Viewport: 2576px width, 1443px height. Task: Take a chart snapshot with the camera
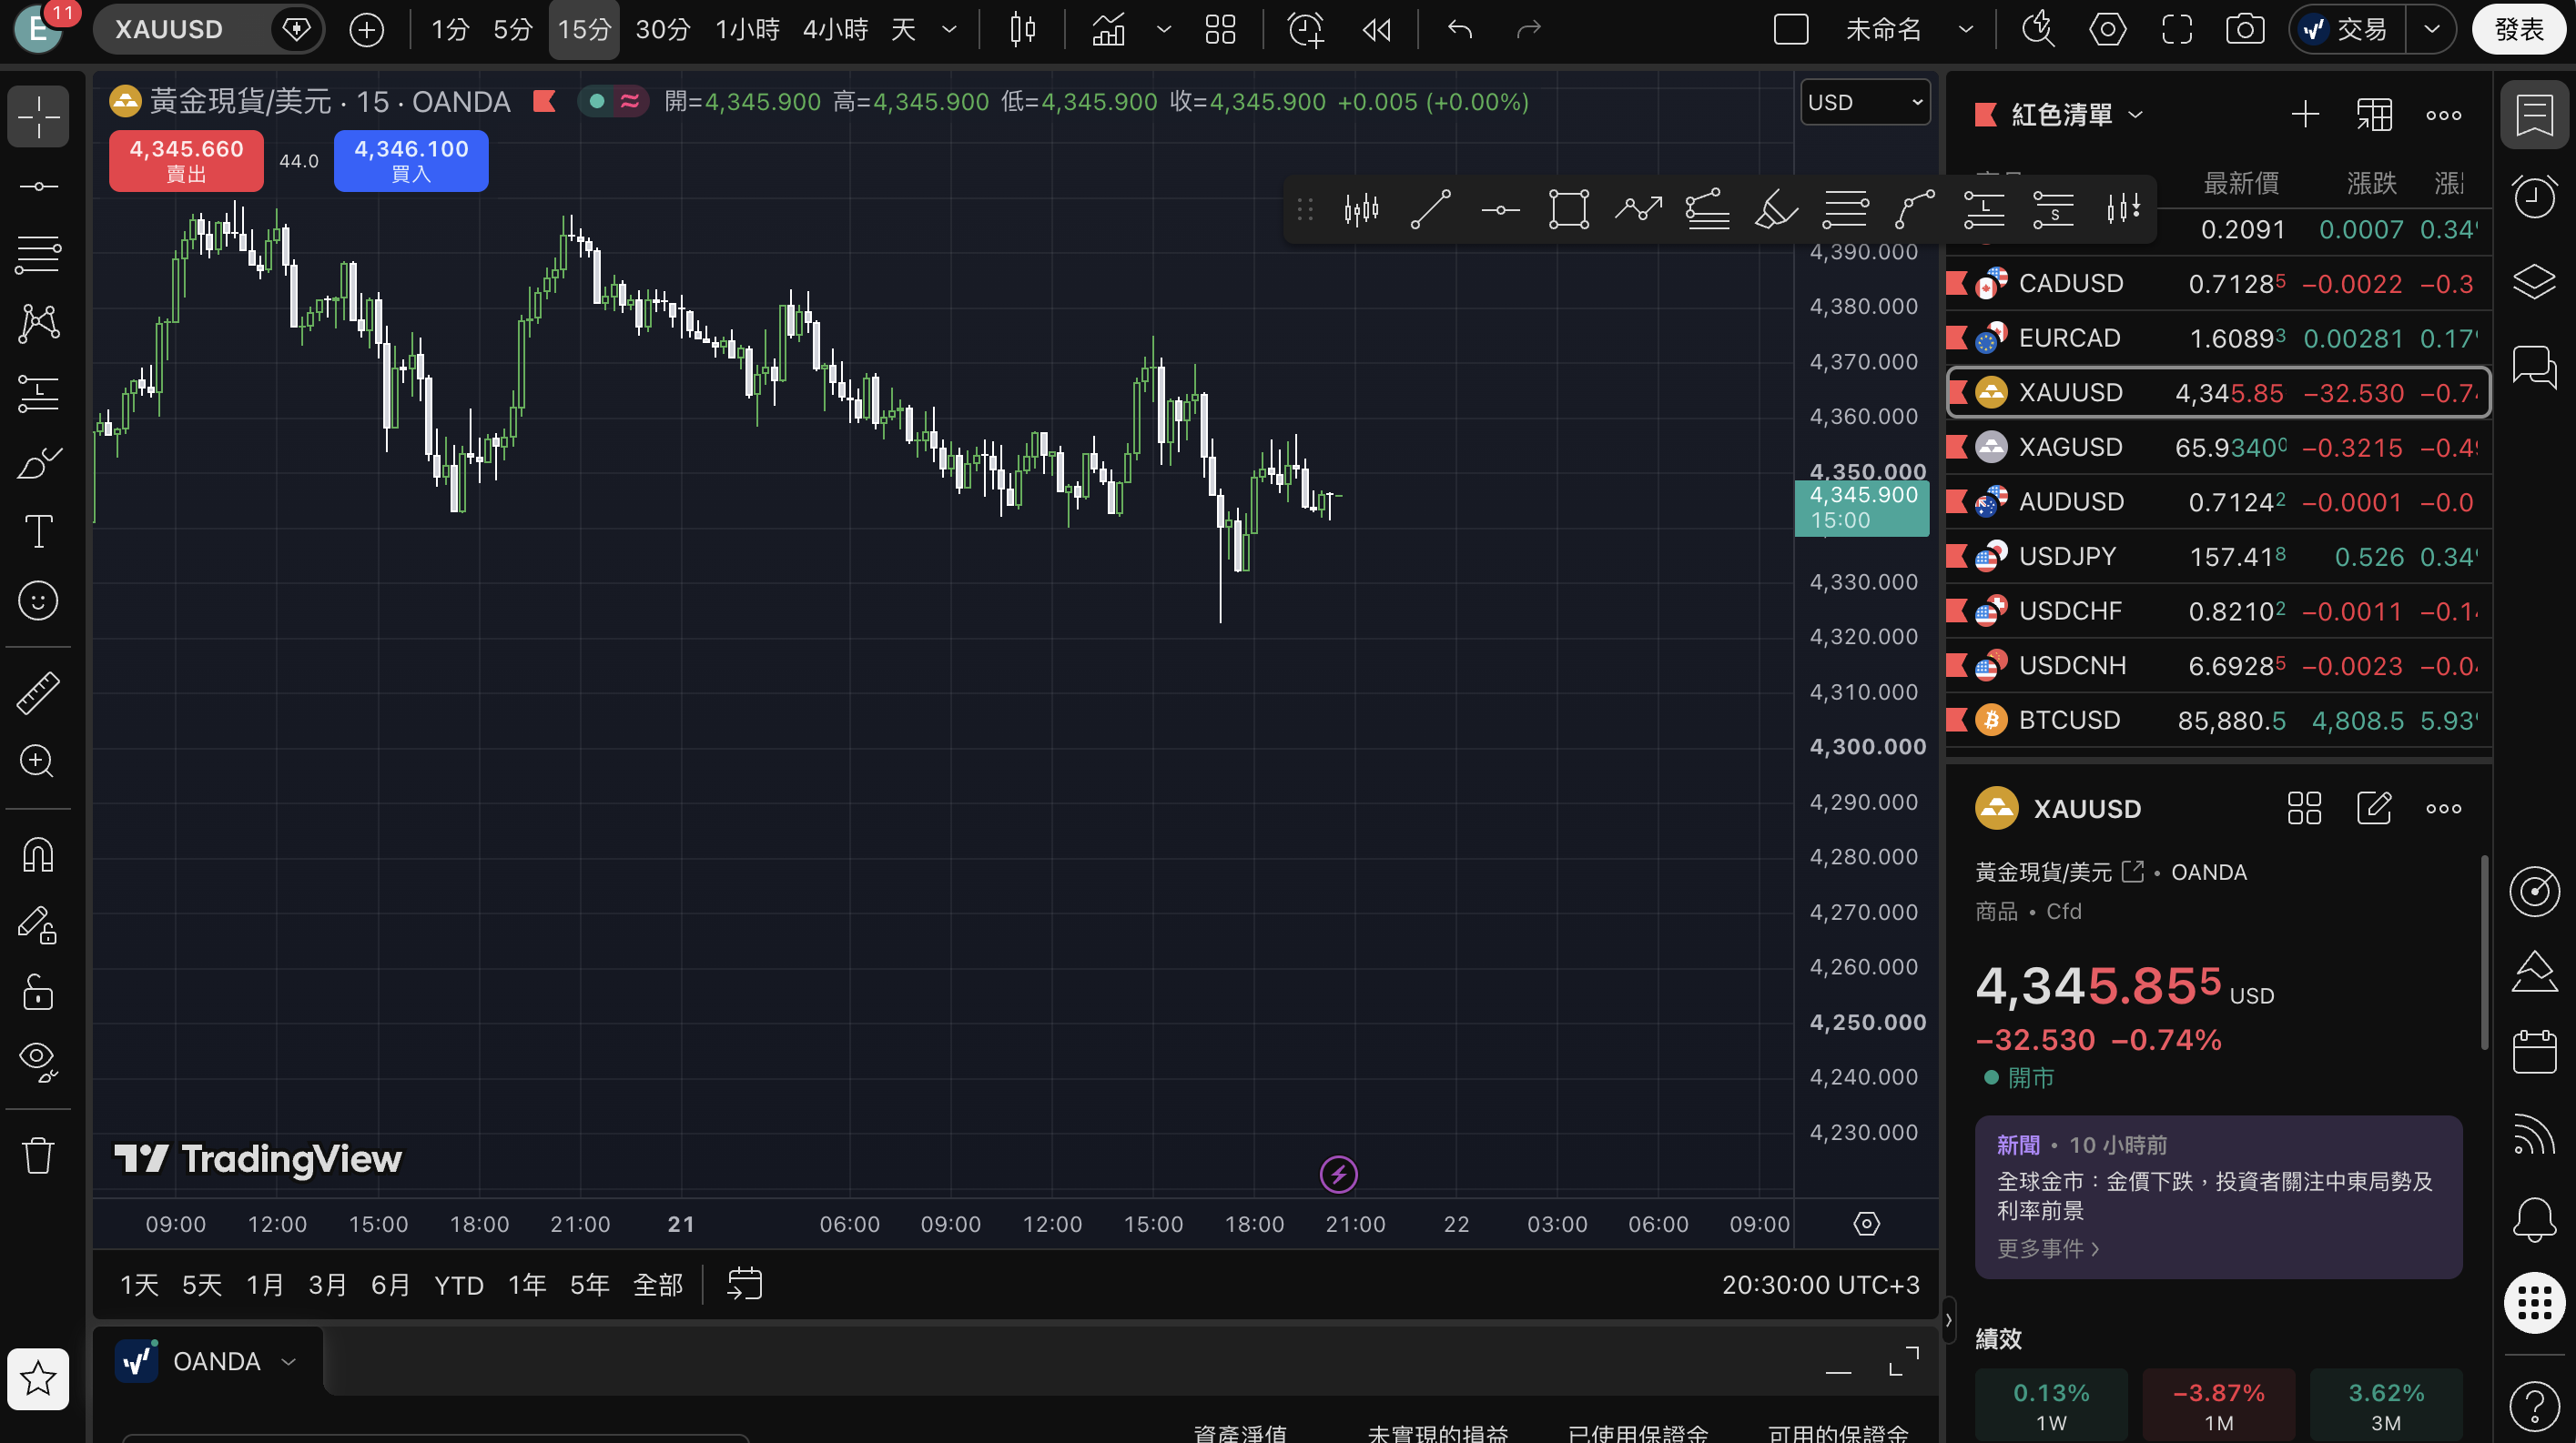2245,29
